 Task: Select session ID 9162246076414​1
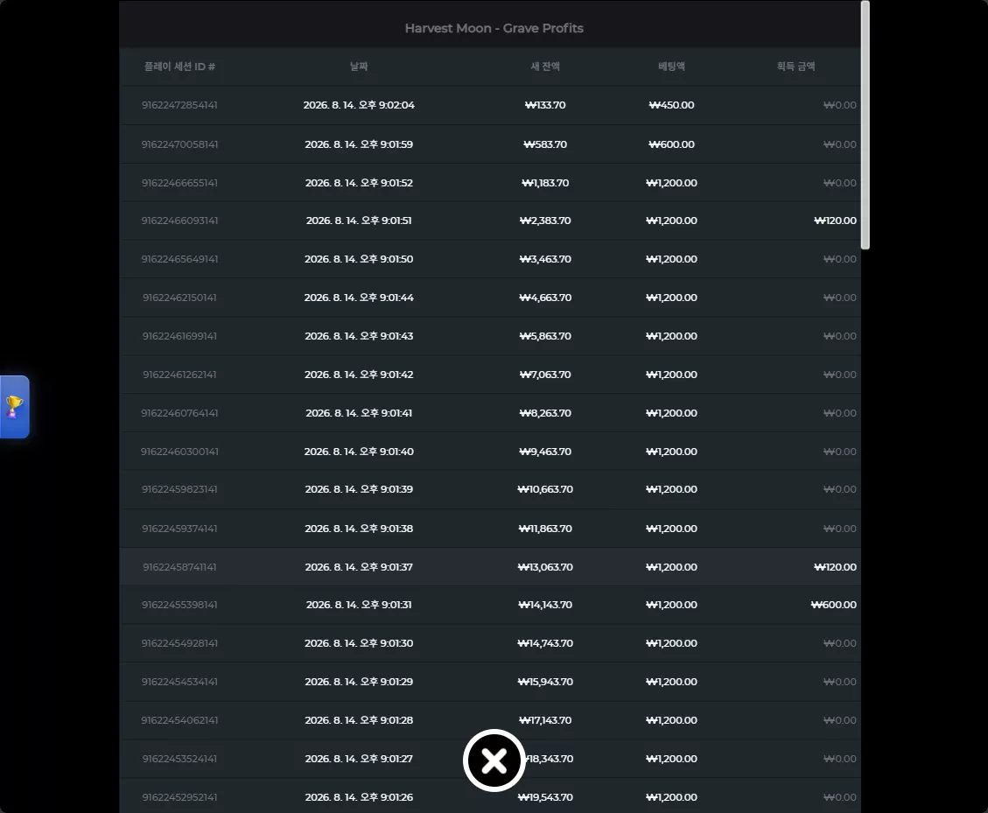(x=179, y=413)
